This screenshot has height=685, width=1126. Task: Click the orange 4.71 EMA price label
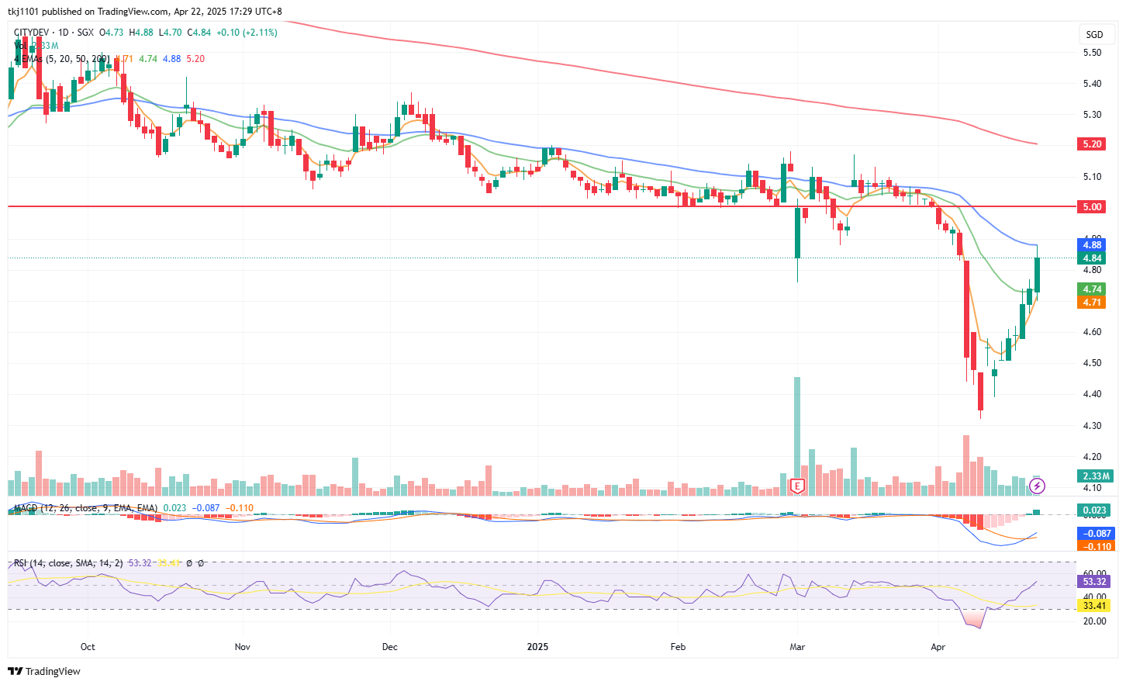coord(1092,303)
